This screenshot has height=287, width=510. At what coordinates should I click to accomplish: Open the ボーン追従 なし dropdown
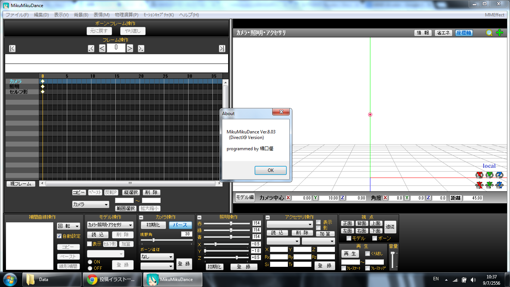[157, 257]
